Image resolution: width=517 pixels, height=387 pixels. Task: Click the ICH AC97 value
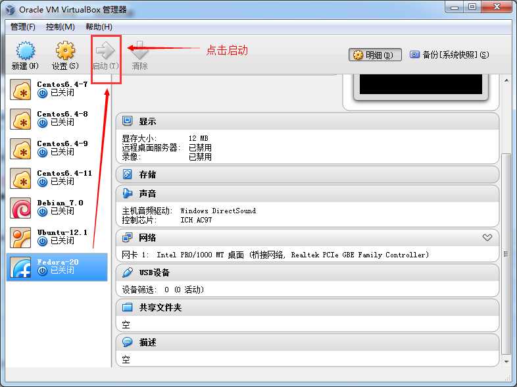196,220
